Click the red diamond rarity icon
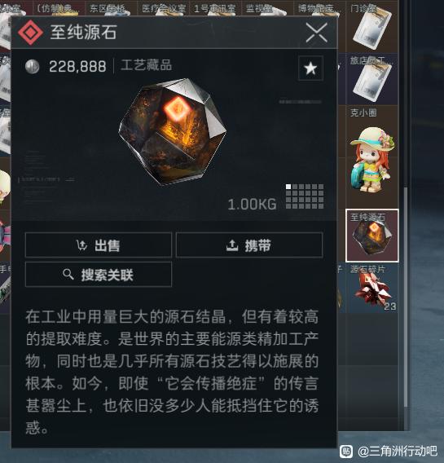The width and height of the screenshot is (444, 463). coord(30,33)
